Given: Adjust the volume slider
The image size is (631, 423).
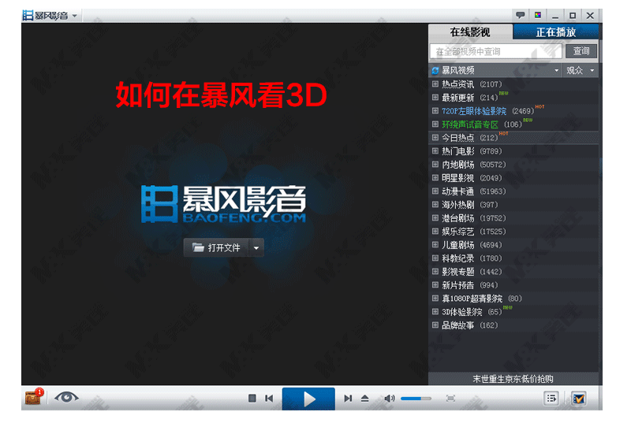Looking at the screenshot, I should 416,399.
